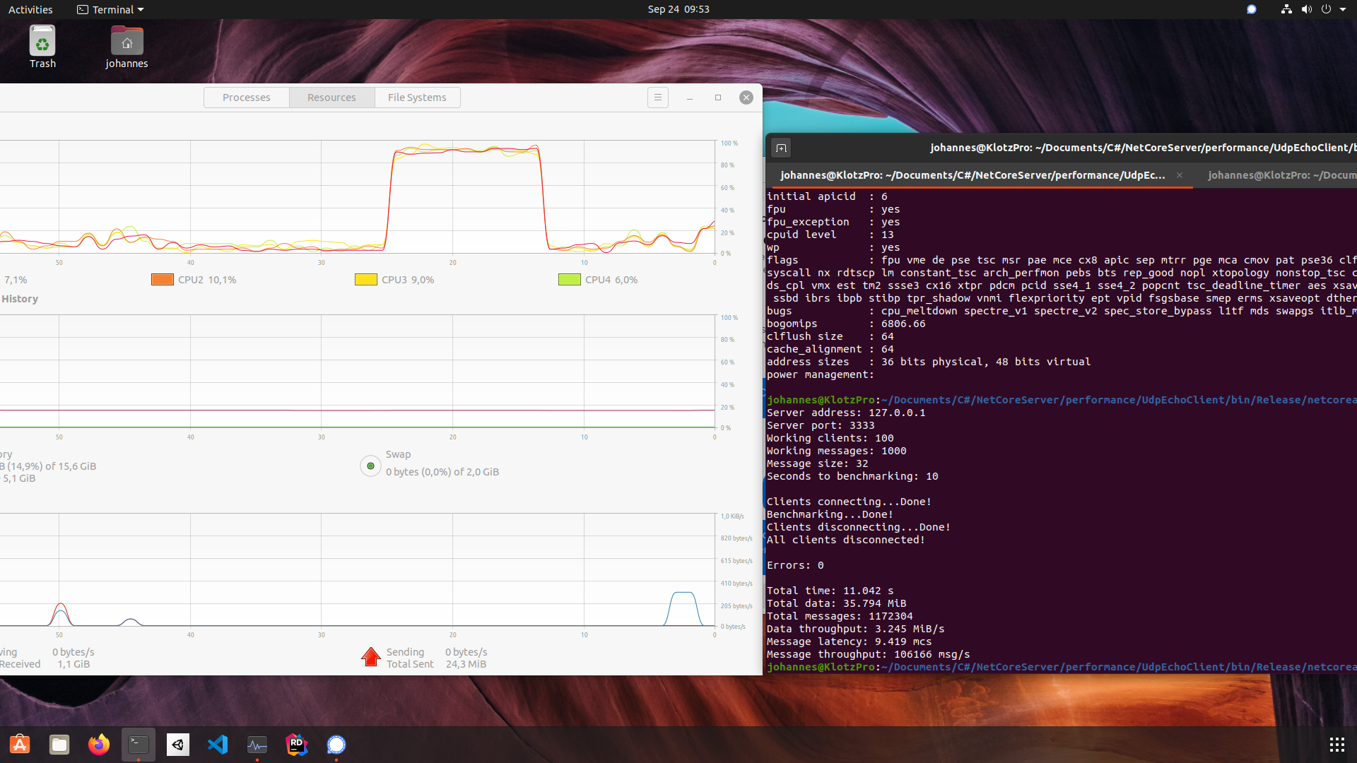Toggle the CPU2 legend in CPU History
The height and width of the screenshot is (763, 1357).
tap(162, 279)
